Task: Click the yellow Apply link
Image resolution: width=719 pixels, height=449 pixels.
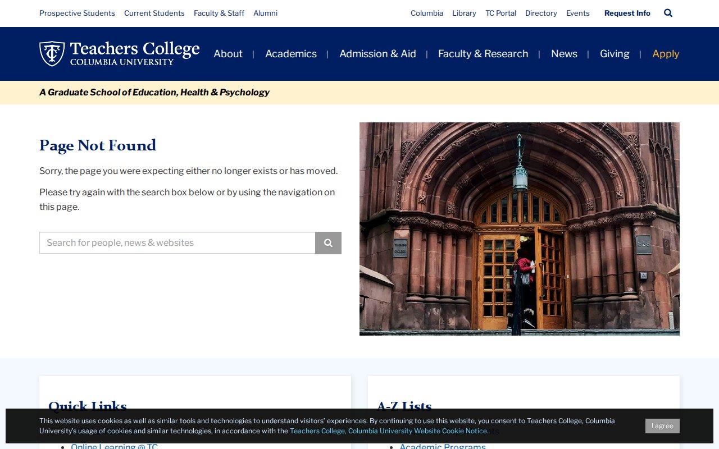Action: point(666,54)
